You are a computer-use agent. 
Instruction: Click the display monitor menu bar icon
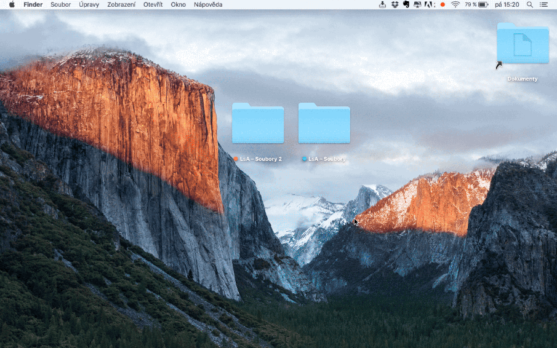pyautogui.click(x=417, y=5)
